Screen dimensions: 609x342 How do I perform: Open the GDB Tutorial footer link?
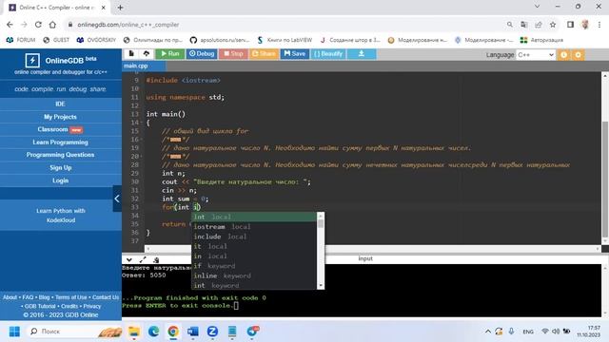pos(40,306)
